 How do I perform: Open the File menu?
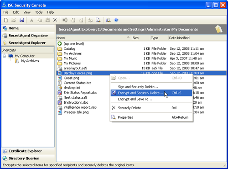pos(6,12)
